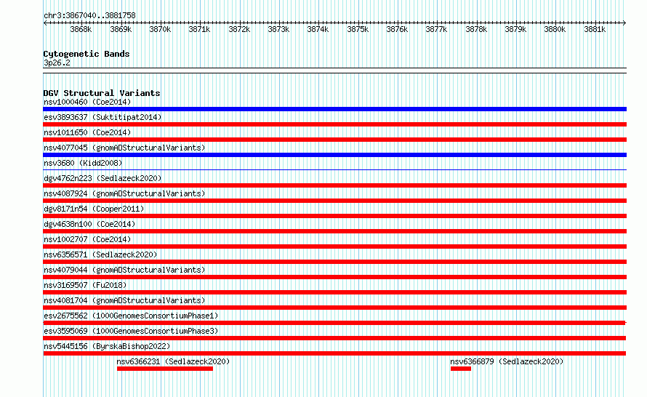Image resolution: width=647 pixels, height=397 pixels.
Task: Click the Cytogenetic Bands track title
Action: click(87, 54)
